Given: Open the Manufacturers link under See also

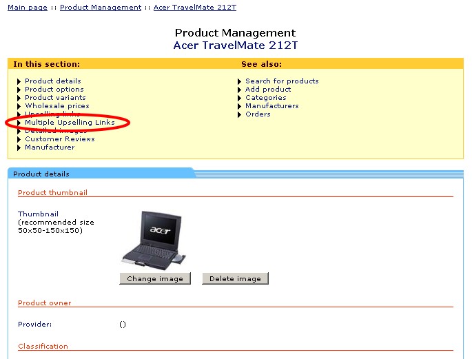Looking at the screenshot, I should 272,106.
